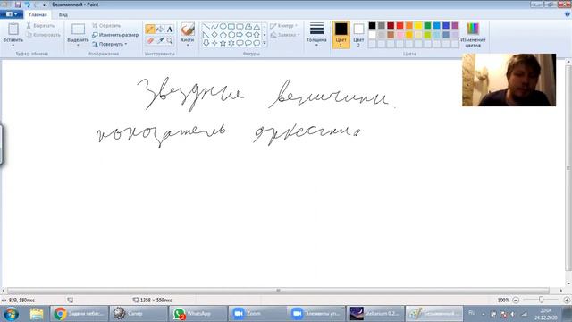Select the Color picker eyedropper tool
Viewport: 572px width, 322px height.
coord(160,41)
